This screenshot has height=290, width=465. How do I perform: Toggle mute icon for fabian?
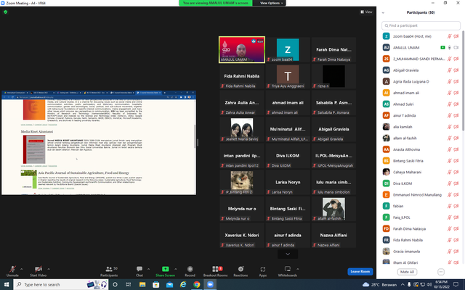(x=449, y=206)
